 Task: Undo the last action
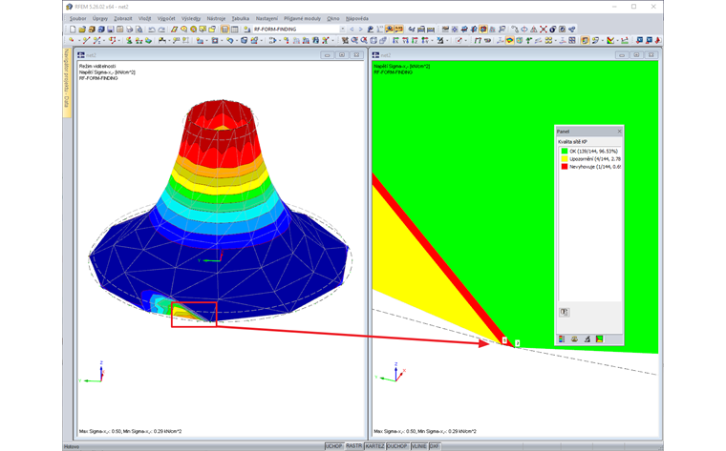(x=151, y=30)
